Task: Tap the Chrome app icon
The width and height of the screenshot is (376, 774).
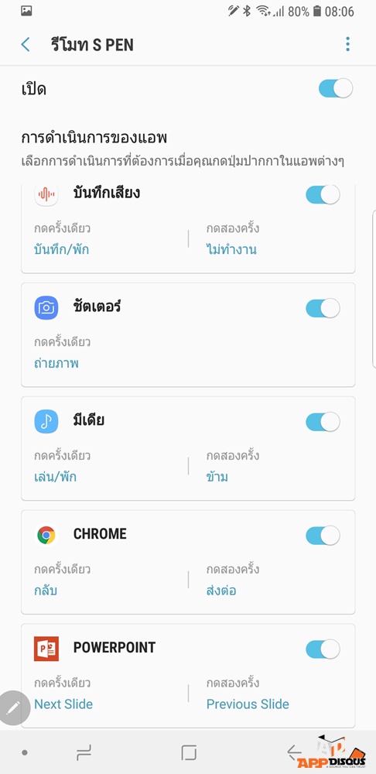Action: 46,535
